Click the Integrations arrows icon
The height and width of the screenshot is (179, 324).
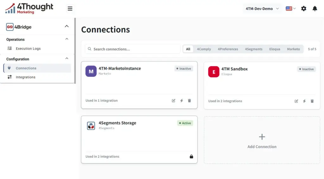(x=10, y=77)
